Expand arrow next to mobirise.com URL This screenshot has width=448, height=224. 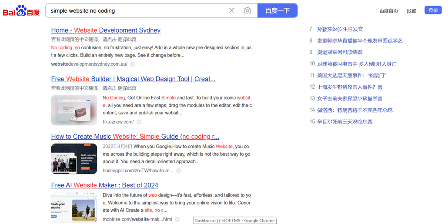[x=177, y=219]
